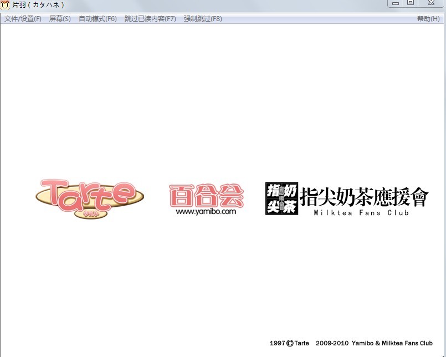Click 2009-2010 Yamibo & Milktea Fans Club text

coord(374,343)
